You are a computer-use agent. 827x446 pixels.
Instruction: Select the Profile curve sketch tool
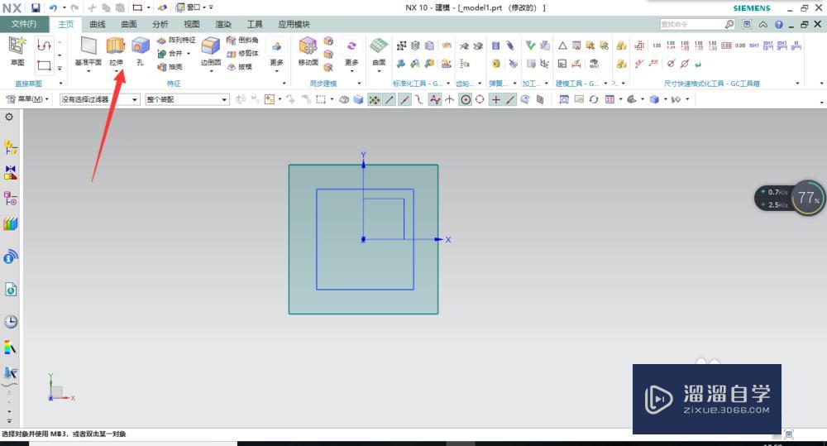[44, 46]
